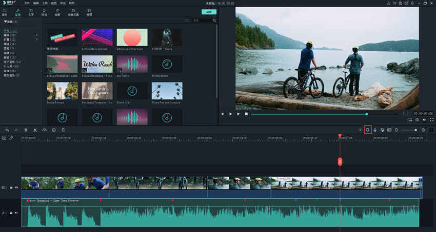The height and width of the screenshot is (232, 436).
Task: Take a snapshot with the camera icon
Action: point(417,120)
